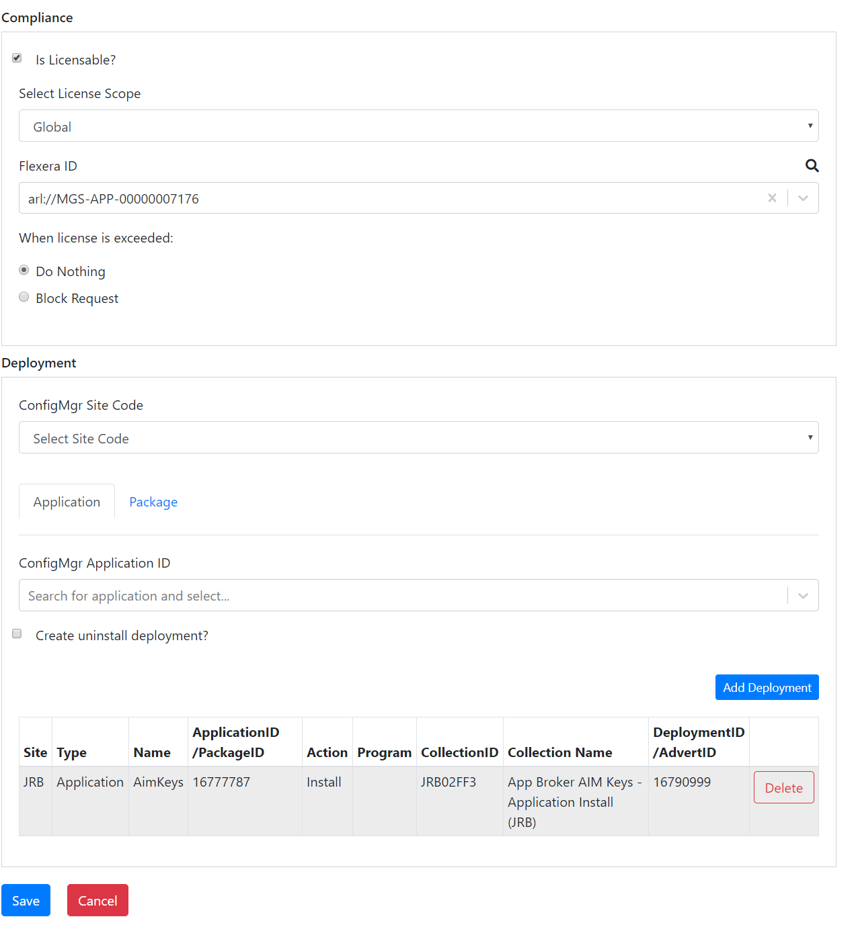Open the ConfigMgr Site Code dropdown
The image size is (856, 925).
(x=418, y=438)
